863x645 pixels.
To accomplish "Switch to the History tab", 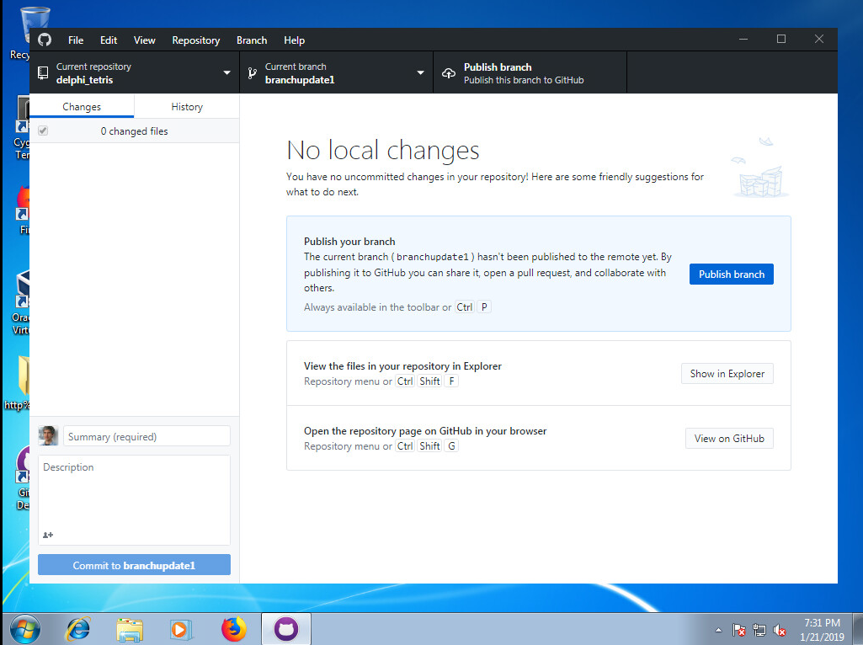I will point(187,107).
